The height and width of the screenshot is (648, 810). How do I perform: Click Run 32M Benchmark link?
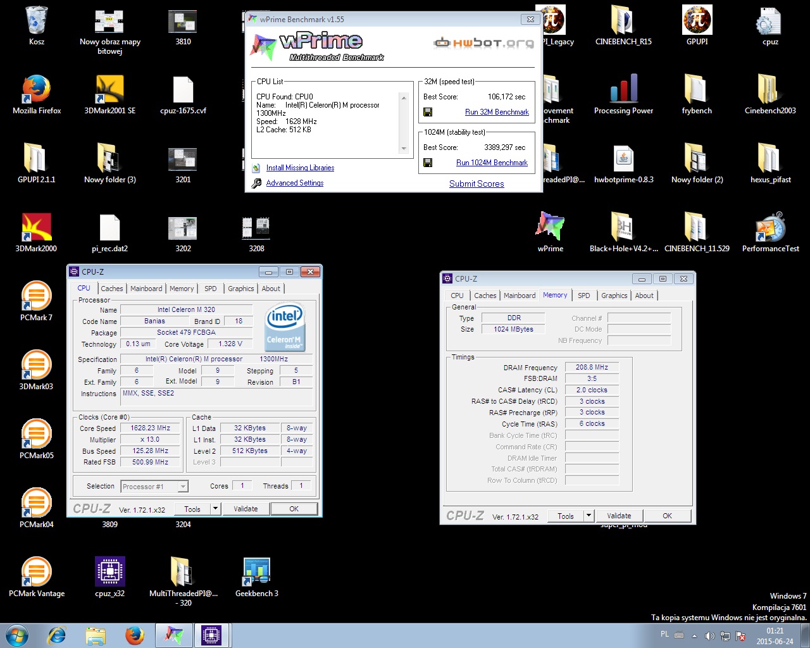click(x=497, y=112)
